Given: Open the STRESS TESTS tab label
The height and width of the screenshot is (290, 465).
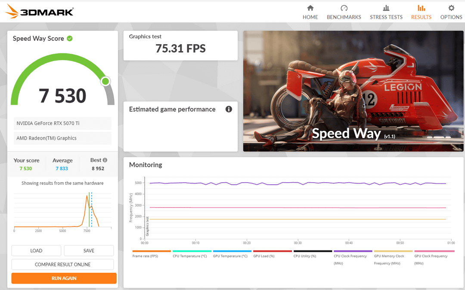Looking at the screenshot, I should point(386,17).
